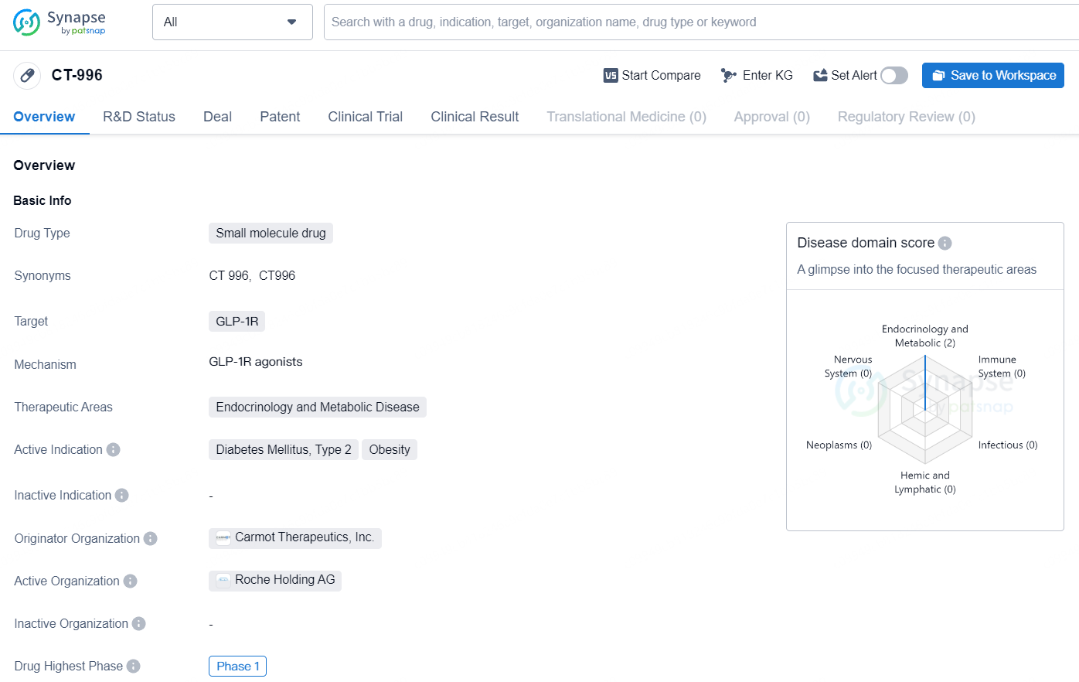
Task: Open the Regulatory Review (0) tab
Action: 907,117
